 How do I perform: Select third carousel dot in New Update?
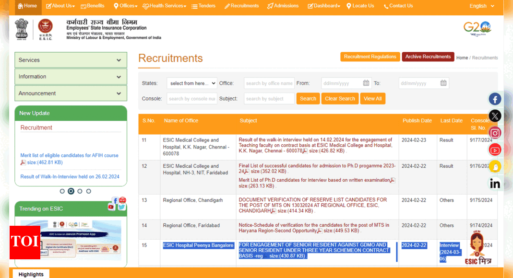[x=80, y=191]
